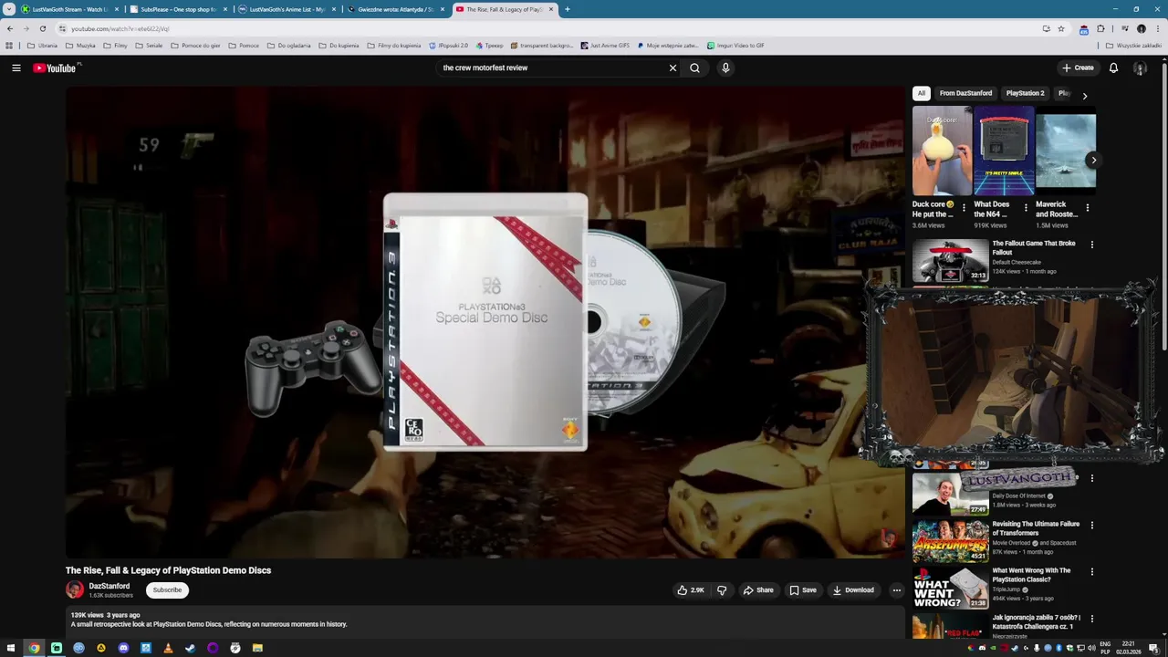Close the LustVanGoth Stream tab
The height and width of the screenshot is (657, 1168).
pyautogui.click(x=117, y=9)
